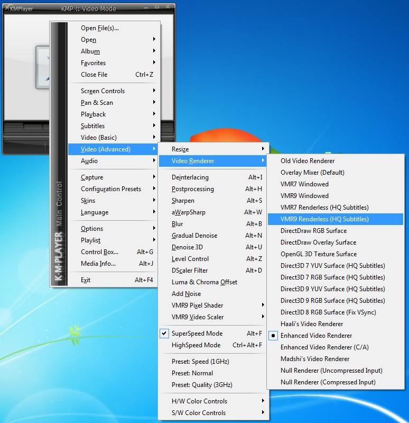Select VMR7 Windowed renderer
The width and height of the screenshot is (409, 423).
click(x=336, y=184)
